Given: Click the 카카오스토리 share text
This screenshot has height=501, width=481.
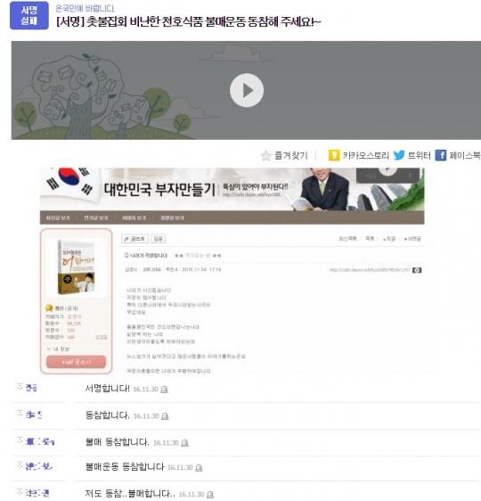Looking at the screenshot, I should (366, 156).
